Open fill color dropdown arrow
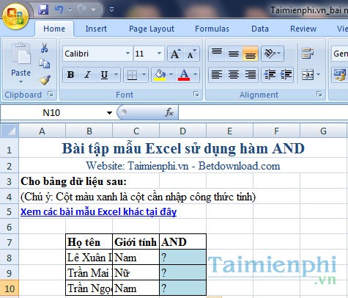Viewport: 348px width, 298px height. click(171, 75)
